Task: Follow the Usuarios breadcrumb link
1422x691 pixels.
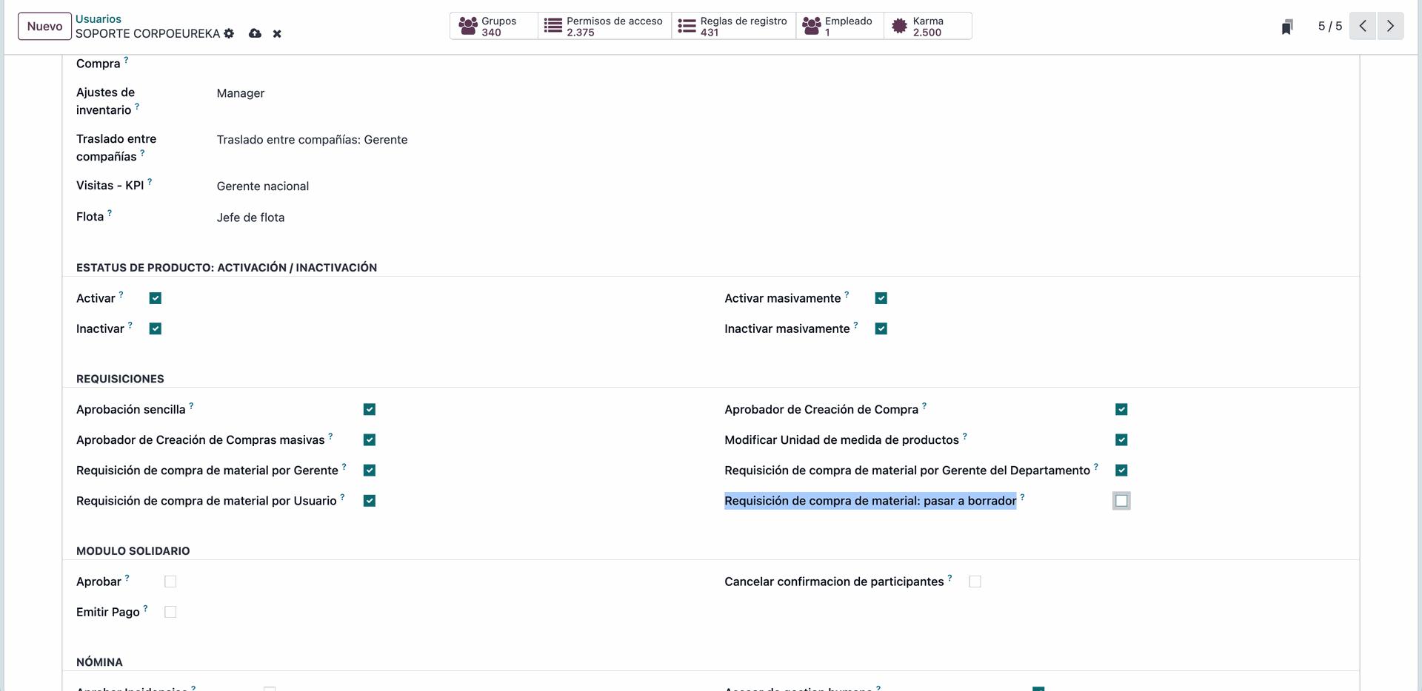Action: [98, 19]
